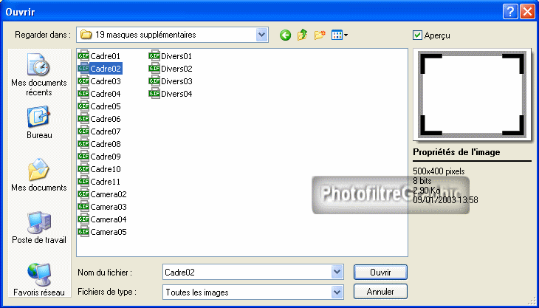Uncheck the Aperçu checkbox

[x=418, y=35]
